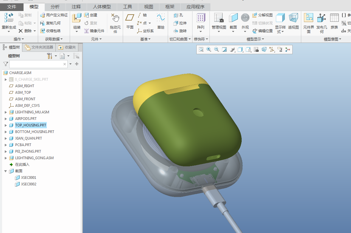Image resolution: width=351 pixels, height=233 pixels.
Task: Collapse the 截面 (sections) tree node
Action: click(6, 171)
